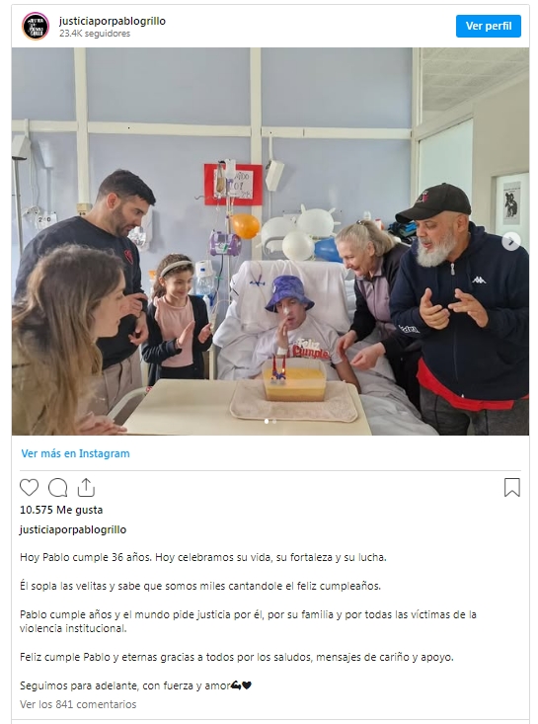Click the heart like icon
Image resolution: width=538 pixels, height=724 pixels.
tap(29, 488)
